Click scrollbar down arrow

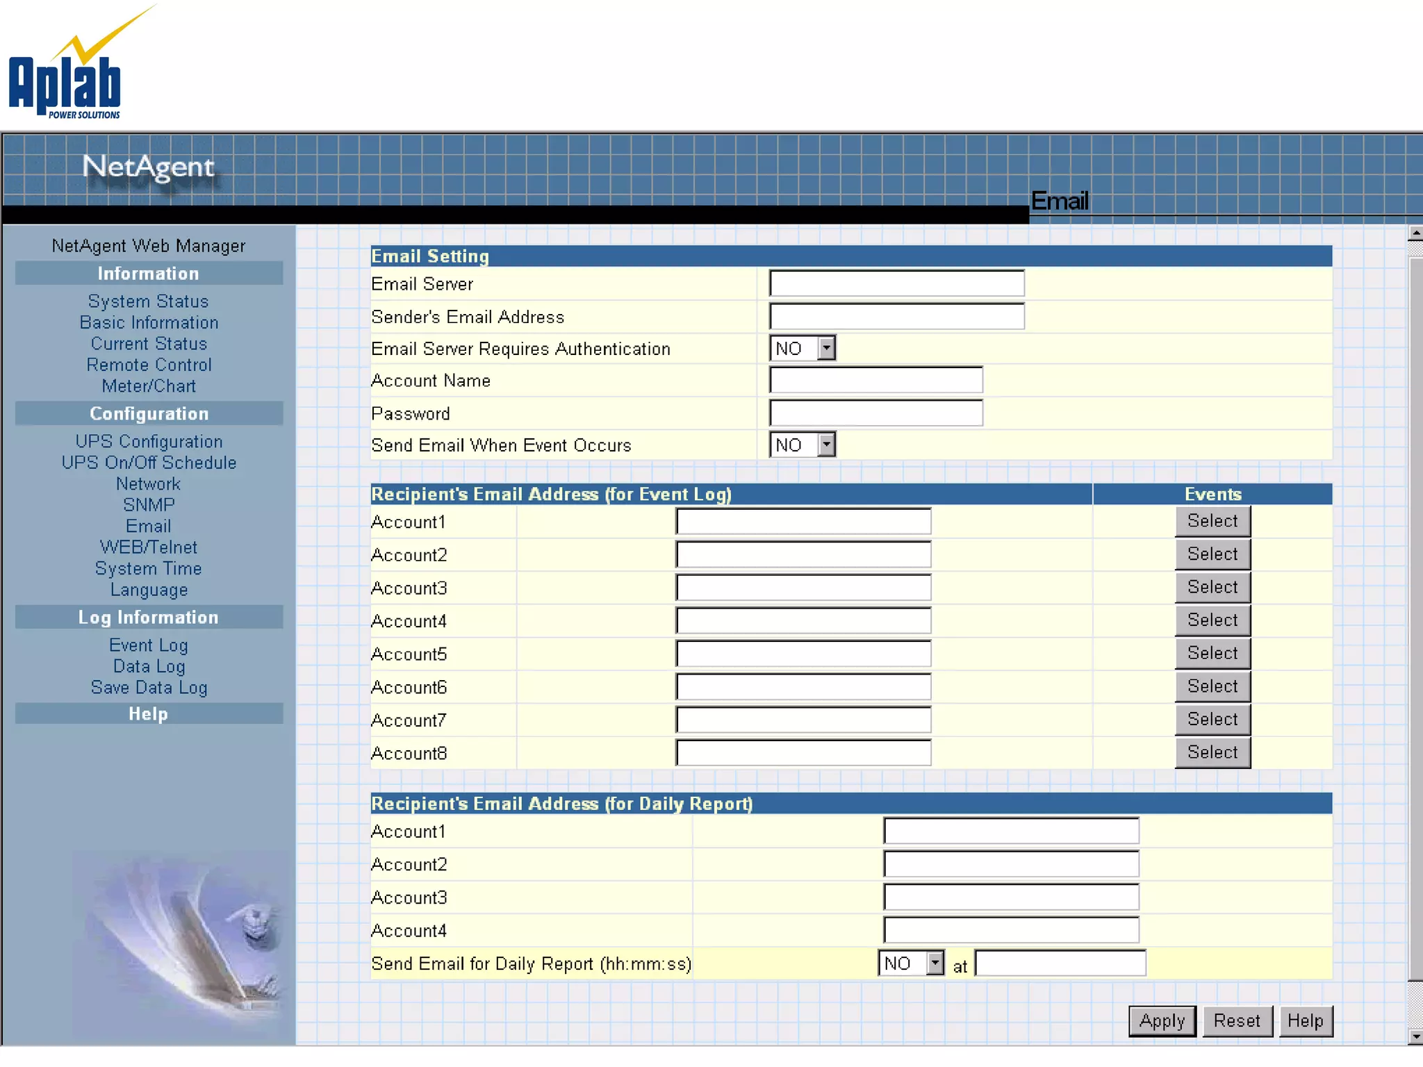click(x=1415, y=1037)
